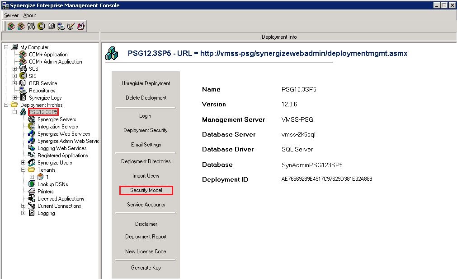This screenshot has width=457, height=279.
Task: Open the Server menu
Action: 11,15
